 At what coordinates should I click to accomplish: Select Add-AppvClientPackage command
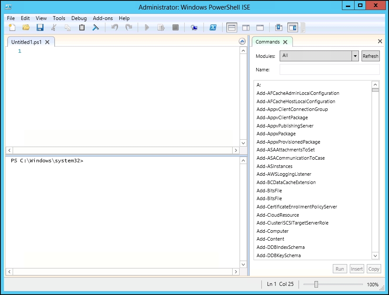(x=282, y=117)
